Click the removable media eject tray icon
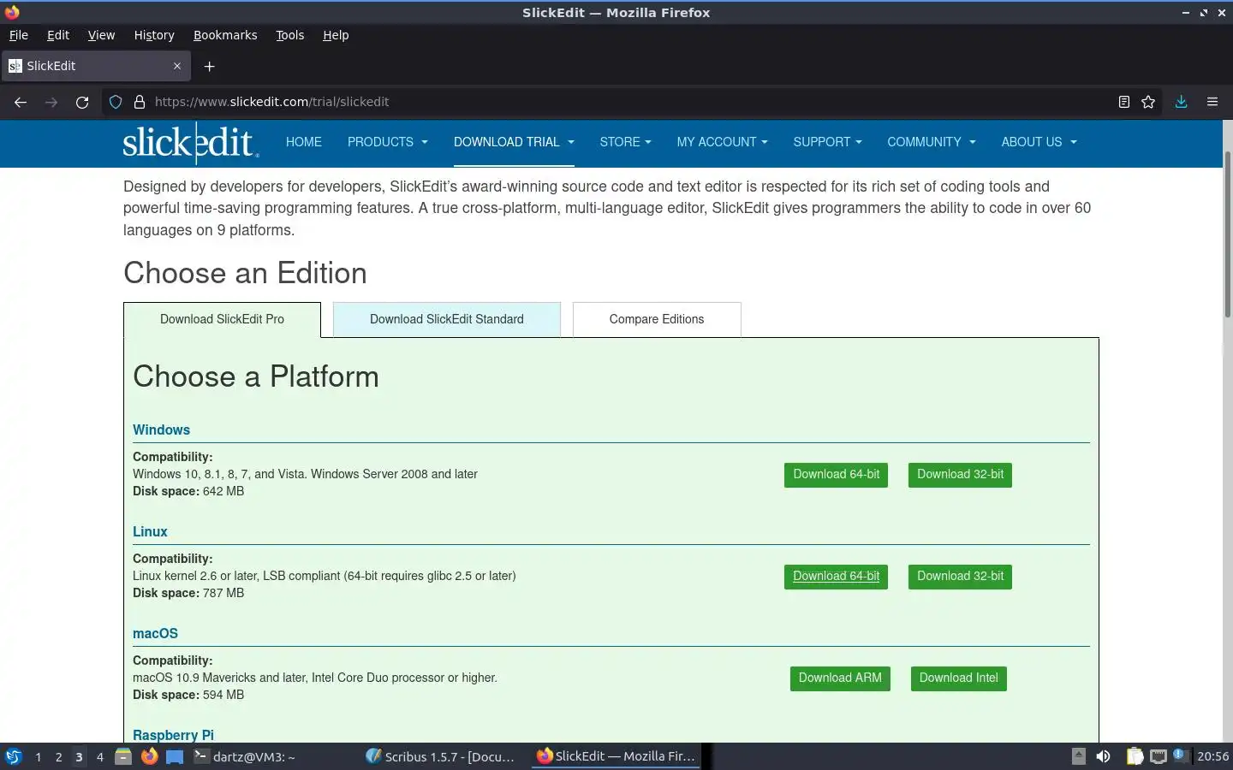The height and width of the screenshot is (770, 1233). (1079, 756)
